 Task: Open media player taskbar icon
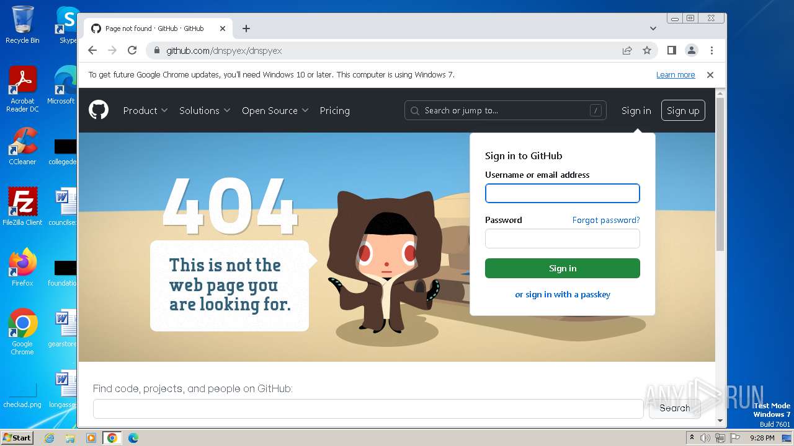[x=91, y=438]
